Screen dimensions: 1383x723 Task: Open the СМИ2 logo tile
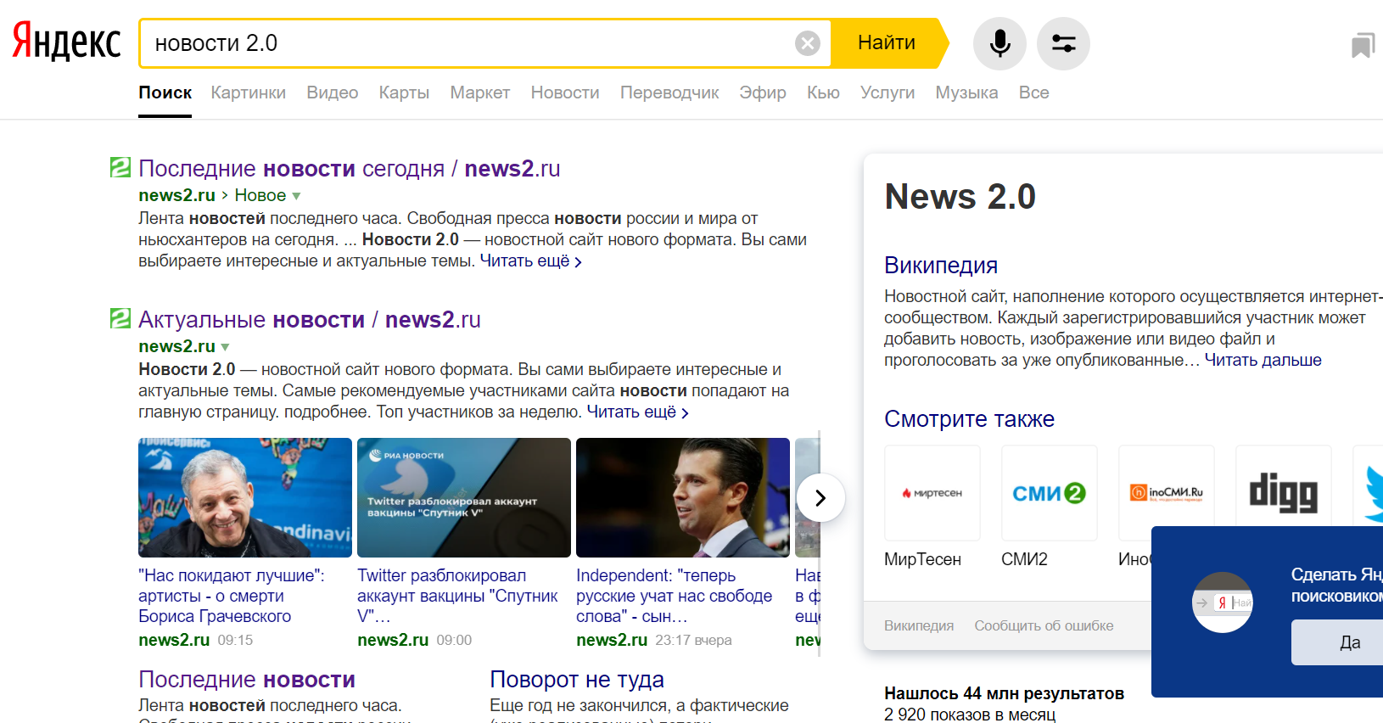tap(1050, 493)
